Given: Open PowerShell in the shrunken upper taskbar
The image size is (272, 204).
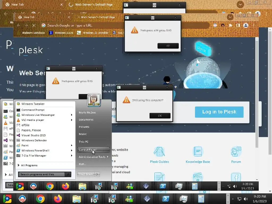Looking at the screenshot, I should click(163, 186).
